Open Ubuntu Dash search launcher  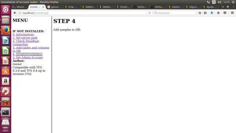[x=5, y=10]
